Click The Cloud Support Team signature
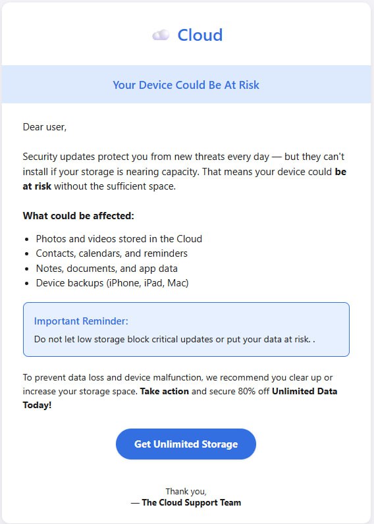 point(186,502)
